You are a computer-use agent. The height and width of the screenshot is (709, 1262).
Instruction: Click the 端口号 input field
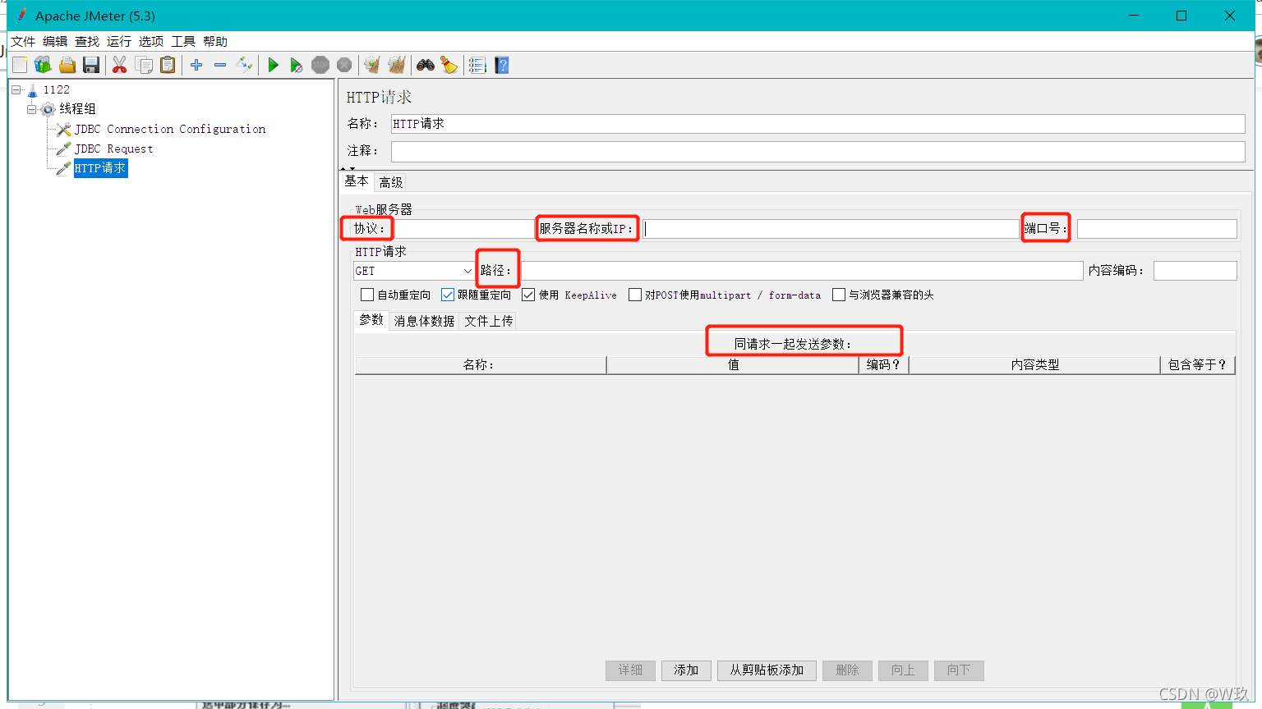pyautogui.click(x=1157, y=229)
